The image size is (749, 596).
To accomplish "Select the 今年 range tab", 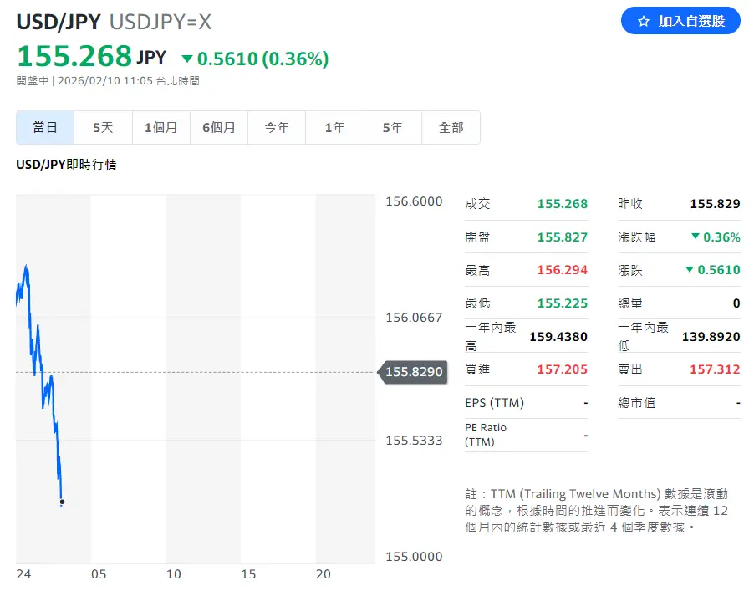I will pyautogui.click(x=277, y=128).
